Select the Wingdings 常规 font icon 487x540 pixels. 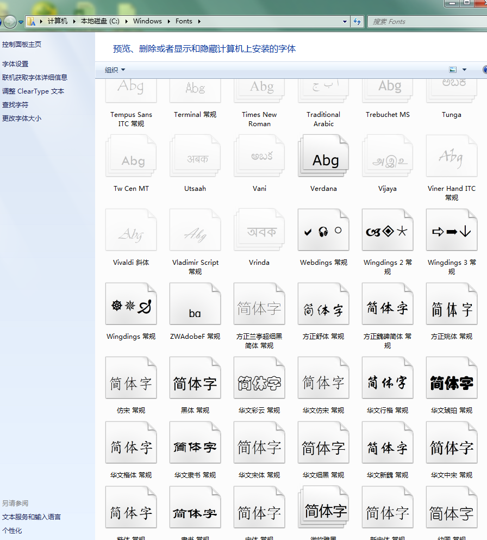click(x=131, y=304)
